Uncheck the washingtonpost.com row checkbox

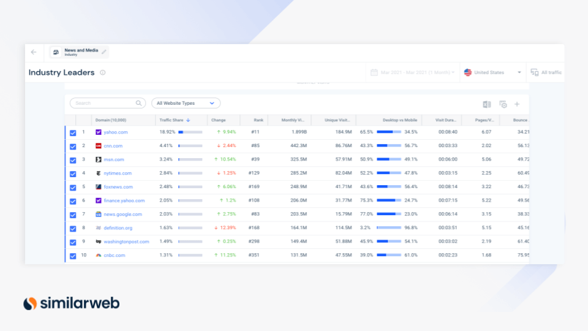pyautogui.click(x=73, y=242)
